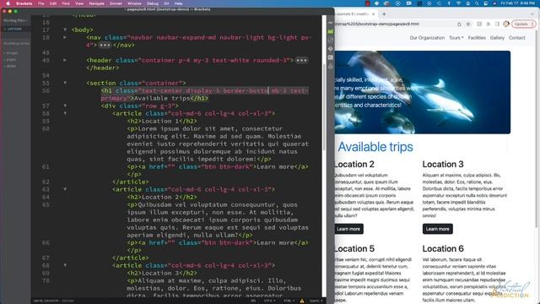Open the Contact nav link
The height and width of the screenshot is (304, 540).
pos(517,38)
